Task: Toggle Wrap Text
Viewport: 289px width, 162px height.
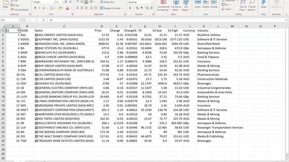Action: point(107,2)
